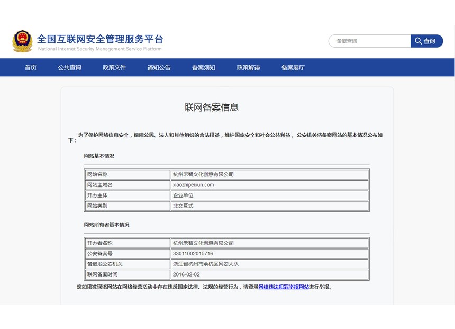Screen dimensions: 455x329
Task: Click the magnifying glass search icon
Action: pos(418,41)
